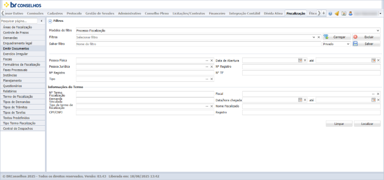This screenshot has width=384, height=180.
Task: Click the down arrow next to tab scroller
Action: (x=324, y=14)
